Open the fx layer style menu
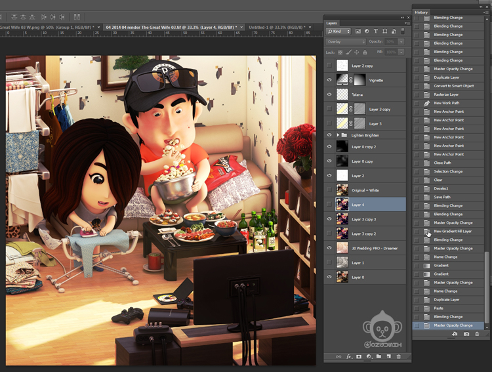 point(349,357)
